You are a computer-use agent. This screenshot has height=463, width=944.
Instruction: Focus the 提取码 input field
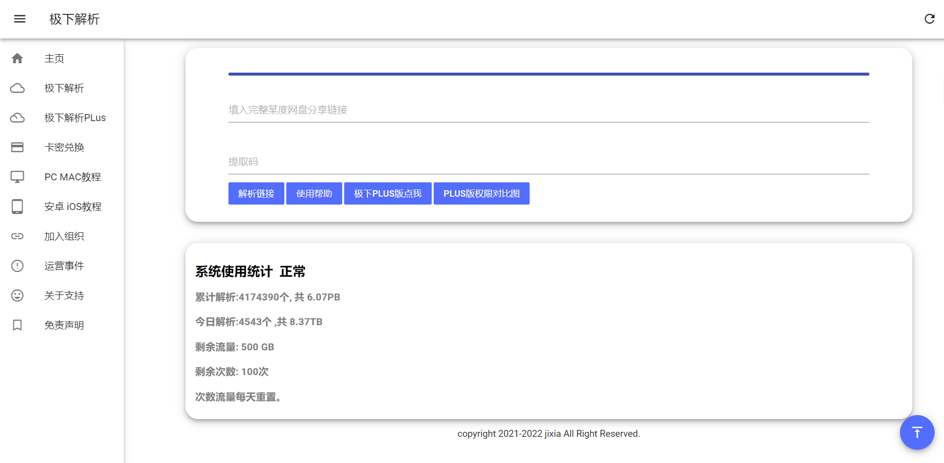tap(549, 162)
